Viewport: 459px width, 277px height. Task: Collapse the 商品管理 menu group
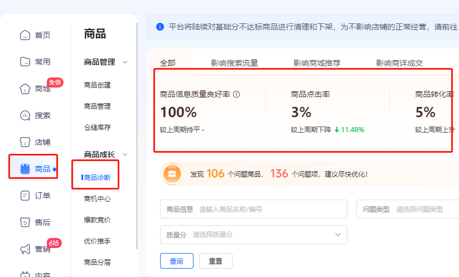125,62
